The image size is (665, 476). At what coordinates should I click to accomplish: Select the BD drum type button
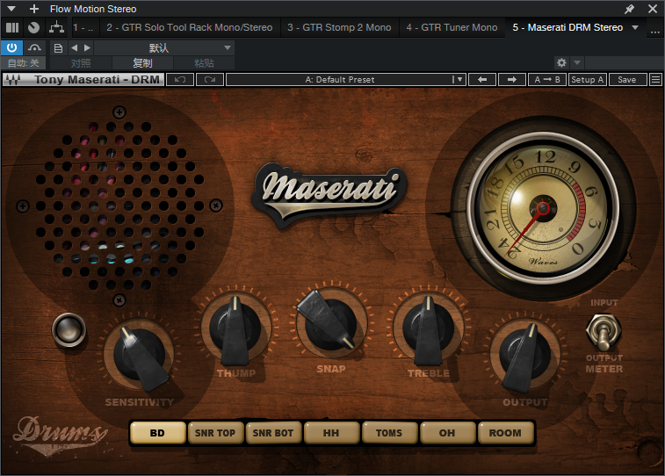[x=157, y=433]
